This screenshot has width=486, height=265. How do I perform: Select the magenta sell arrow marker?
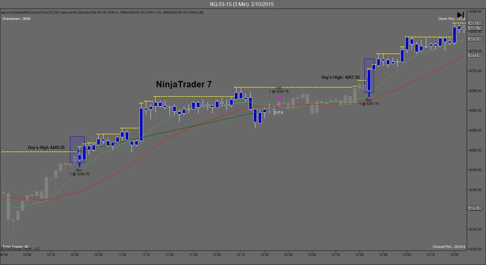coord(279,97)
